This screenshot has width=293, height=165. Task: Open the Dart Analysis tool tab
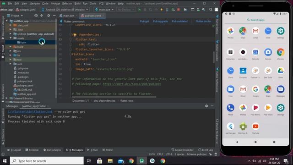pyautogui.click(x=52, y=150)
